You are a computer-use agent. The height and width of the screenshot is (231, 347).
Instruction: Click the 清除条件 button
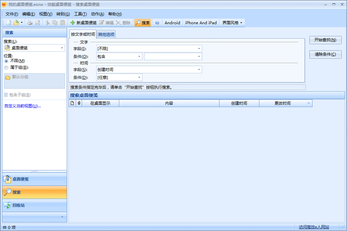point(325,55)
